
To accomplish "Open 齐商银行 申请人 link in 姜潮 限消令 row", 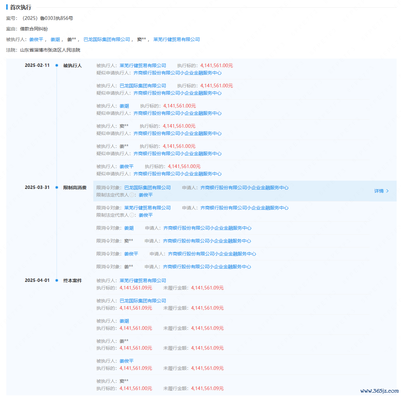I will (x=207, y=228).
